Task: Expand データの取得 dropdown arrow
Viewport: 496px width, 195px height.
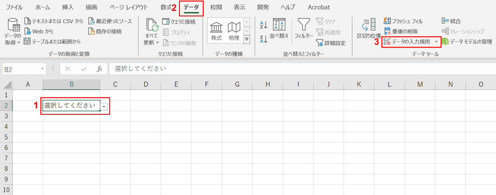Action: 19,43
